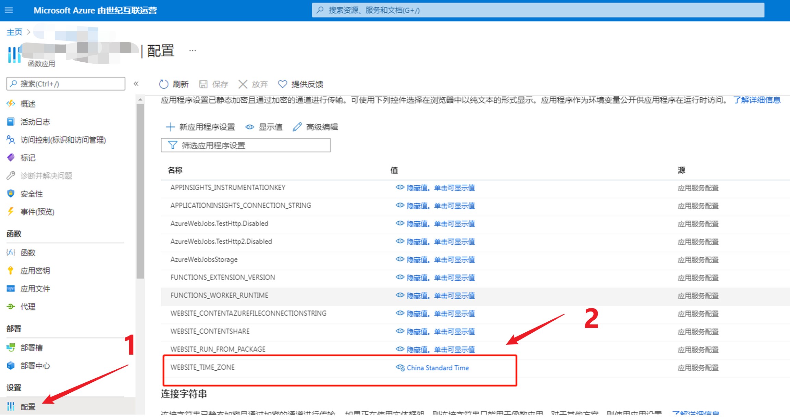Open Deployment slots (部署槽) icon
This screenshot has width=790, height=418.
11,348
